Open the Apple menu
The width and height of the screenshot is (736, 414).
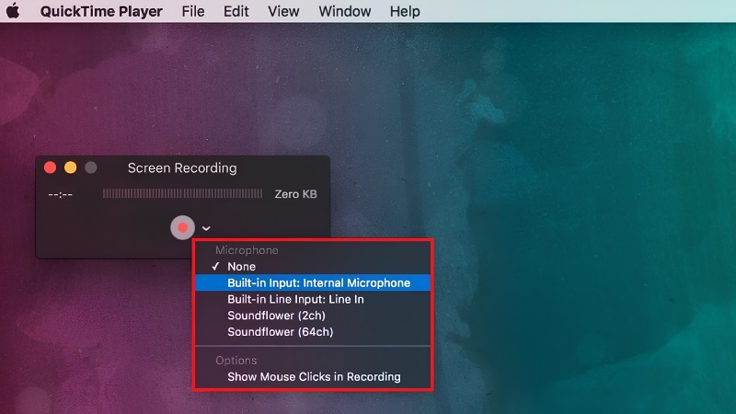pos(13,11)
